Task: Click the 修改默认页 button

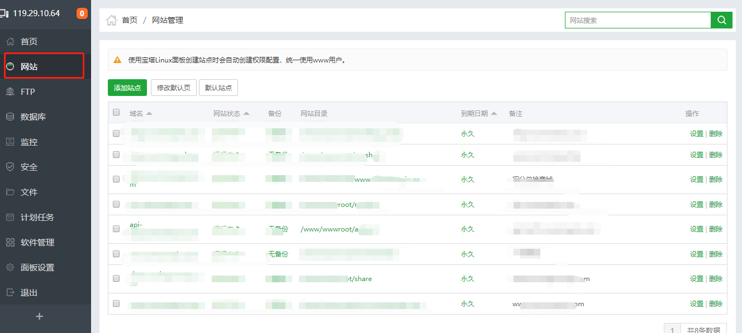Action: [173, 88]
